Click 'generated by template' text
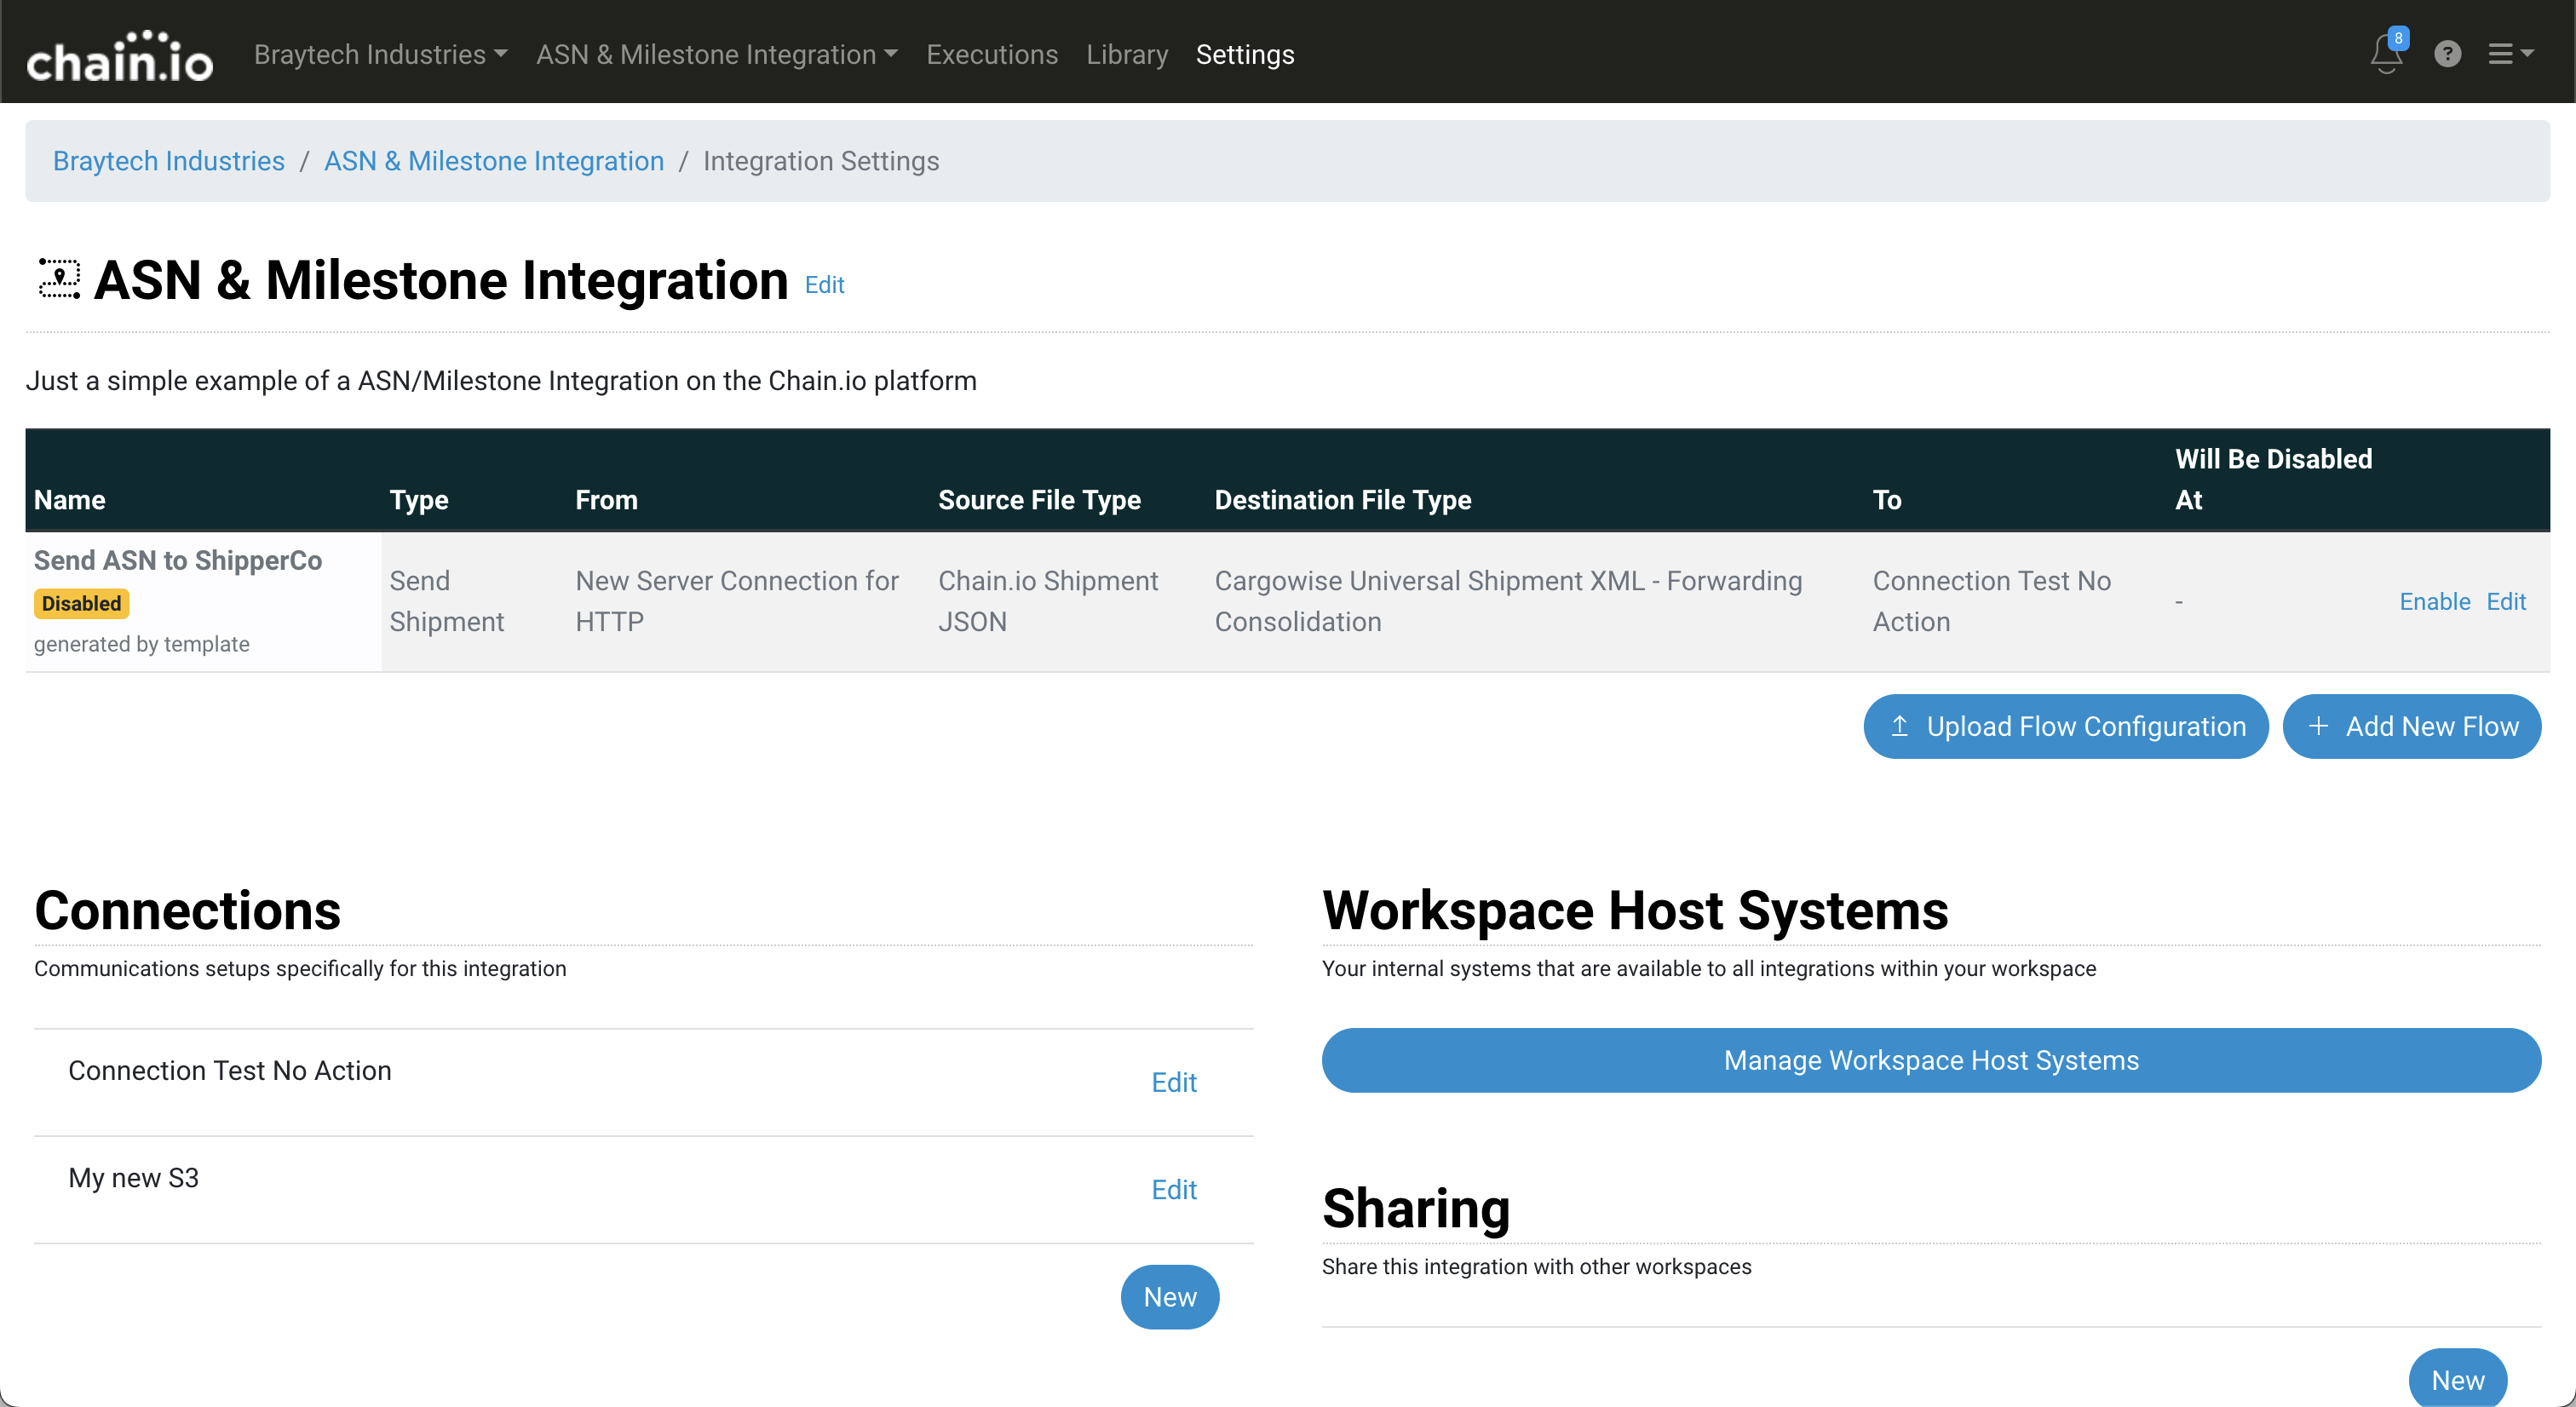This screenshot has width=2576, height=1407. (x=141, y=644)
